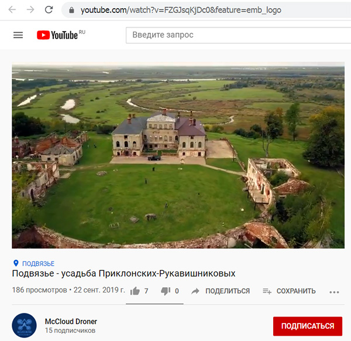Click the video player to play or pause
The image size is (351, 341).
tap(178, 155)
